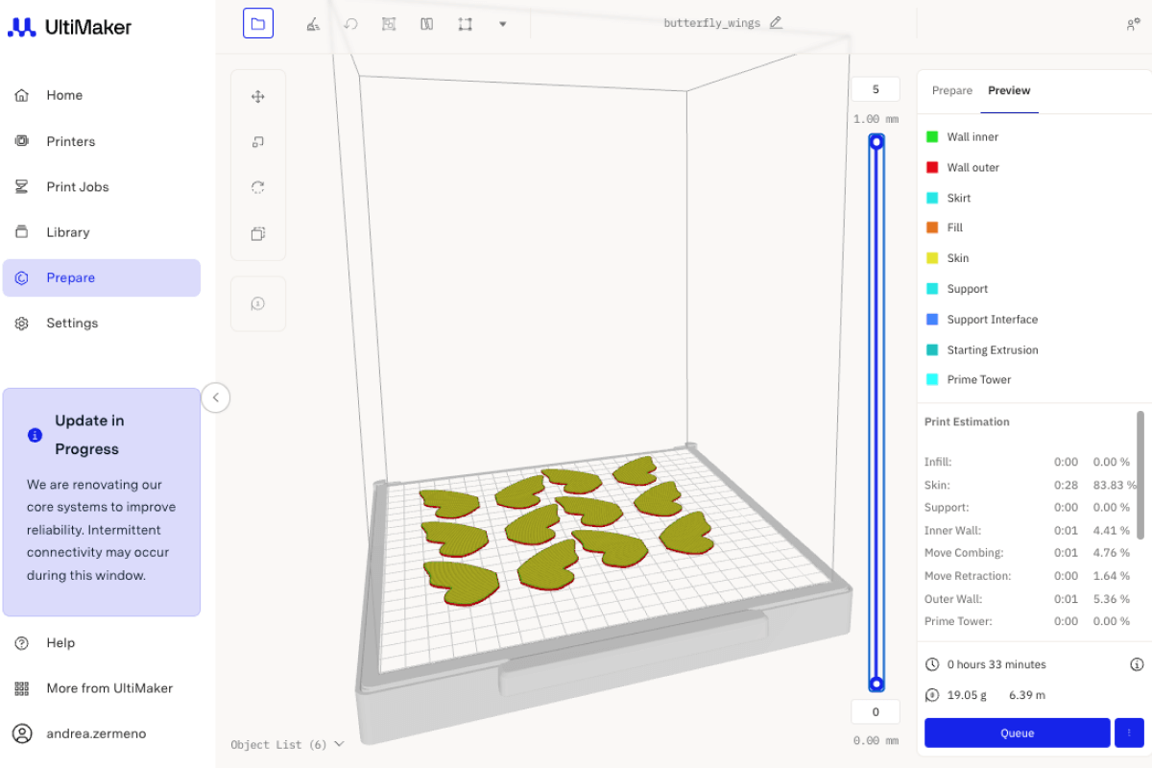Screen dimensions: 1152x768
Task: Select the Scale tool
Action: [257, 141]
